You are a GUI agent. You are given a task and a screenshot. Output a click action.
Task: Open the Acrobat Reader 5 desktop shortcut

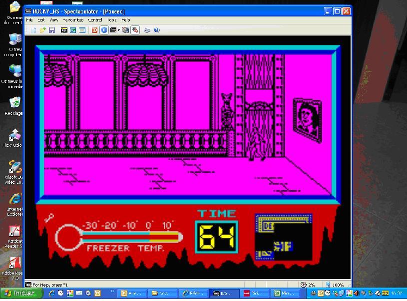tap(14, 236)
